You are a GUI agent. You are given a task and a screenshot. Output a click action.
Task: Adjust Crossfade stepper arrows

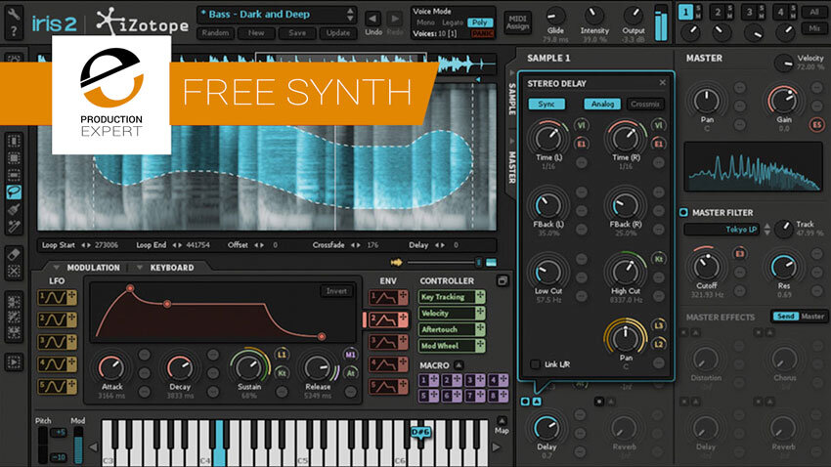(356, 245)
